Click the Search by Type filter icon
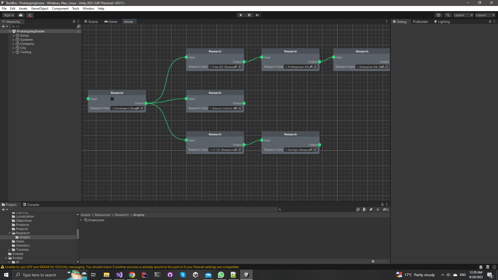Image resolution: width=498 pixels, height=280 pixels. coord(364,209)
